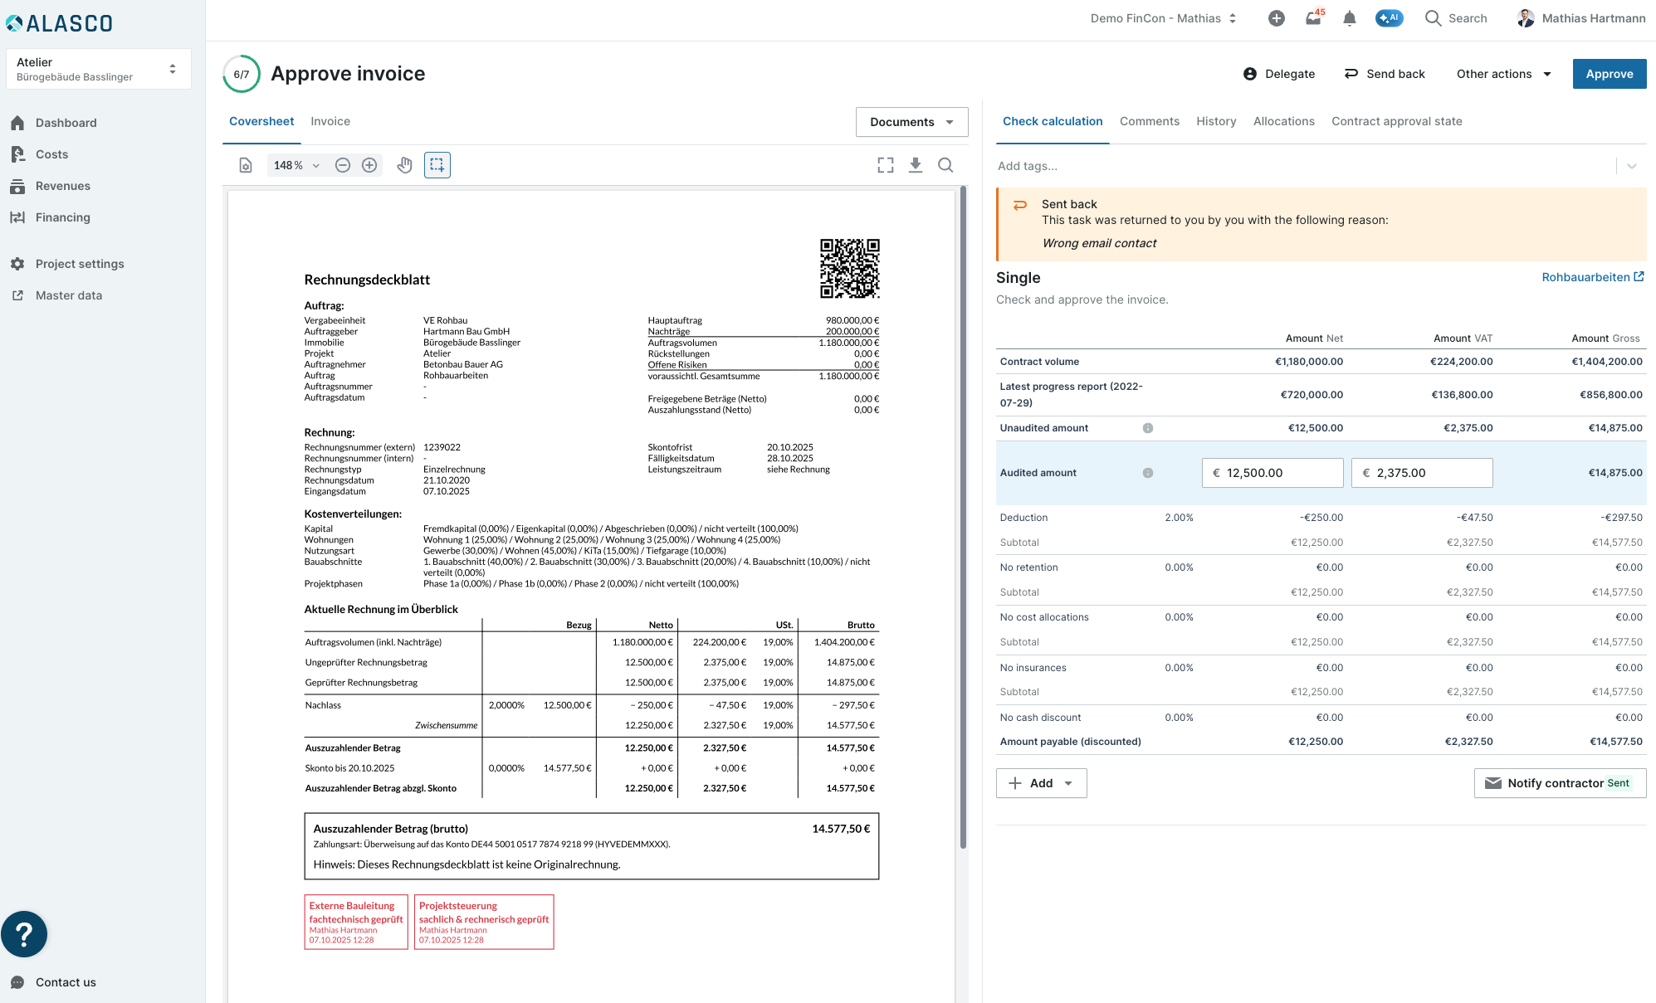Open the Atelier project switcher
Image resolution: width=1656 pixels, height=1003 pixels.
99,69
